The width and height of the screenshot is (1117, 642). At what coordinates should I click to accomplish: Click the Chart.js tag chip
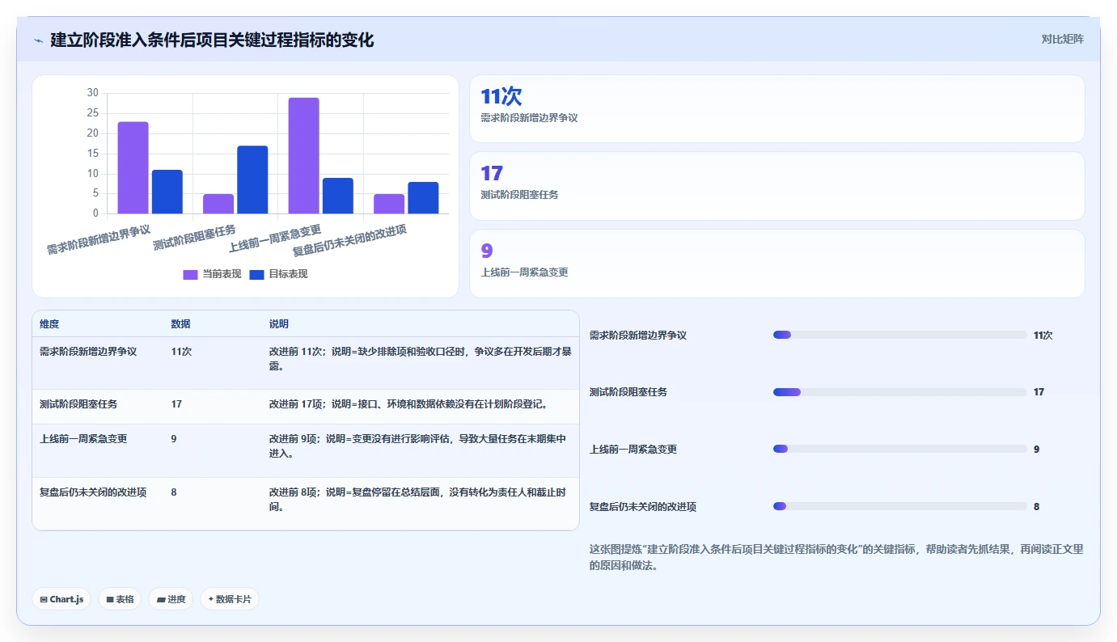coord(62,599)
